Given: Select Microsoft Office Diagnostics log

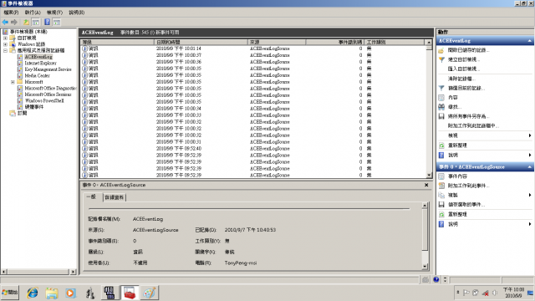Looking at the screenshot, I should (50, 88).
